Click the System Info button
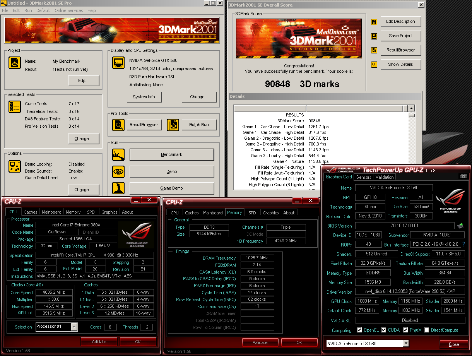 click(144, 97)
